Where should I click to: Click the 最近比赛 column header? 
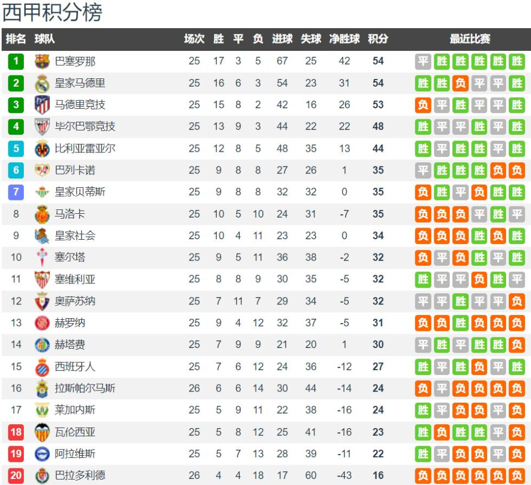tap(470, 39)
